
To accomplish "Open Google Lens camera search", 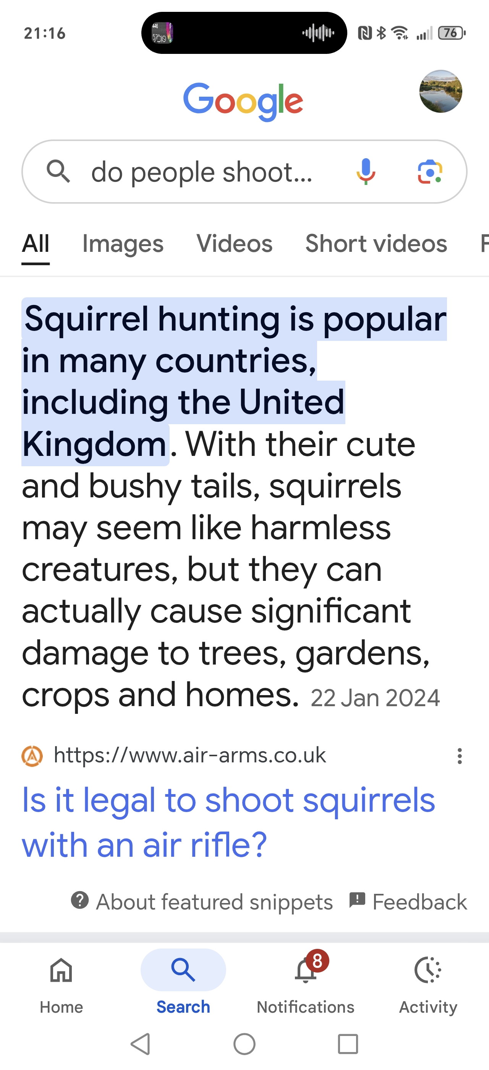I will (430, 172).
